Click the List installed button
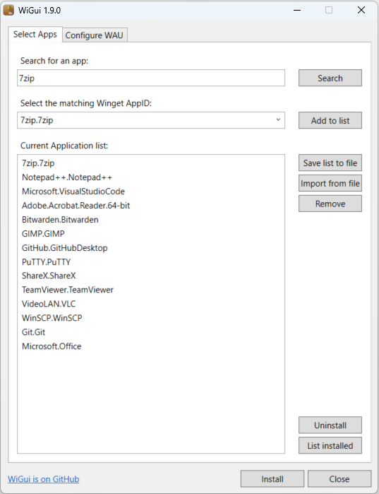The image size is (379, 494). coord(330,445)
